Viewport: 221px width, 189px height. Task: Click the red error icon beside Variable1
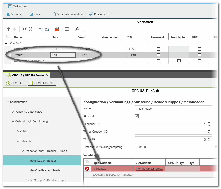pyautogui.click(x=87, y=169)
